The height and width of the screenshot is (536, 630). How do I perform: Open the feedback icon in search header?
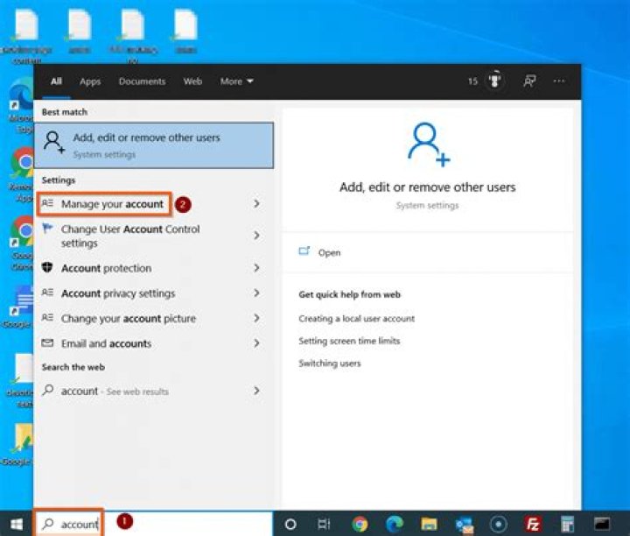pos(529,81)
